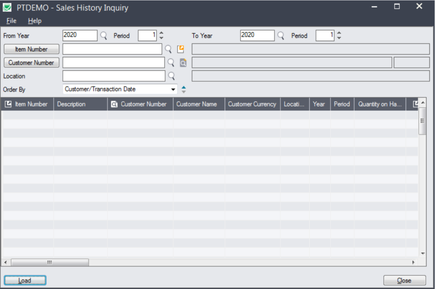Click the Year column header
Screen dimensions: 435x289
tap(319, 104)
